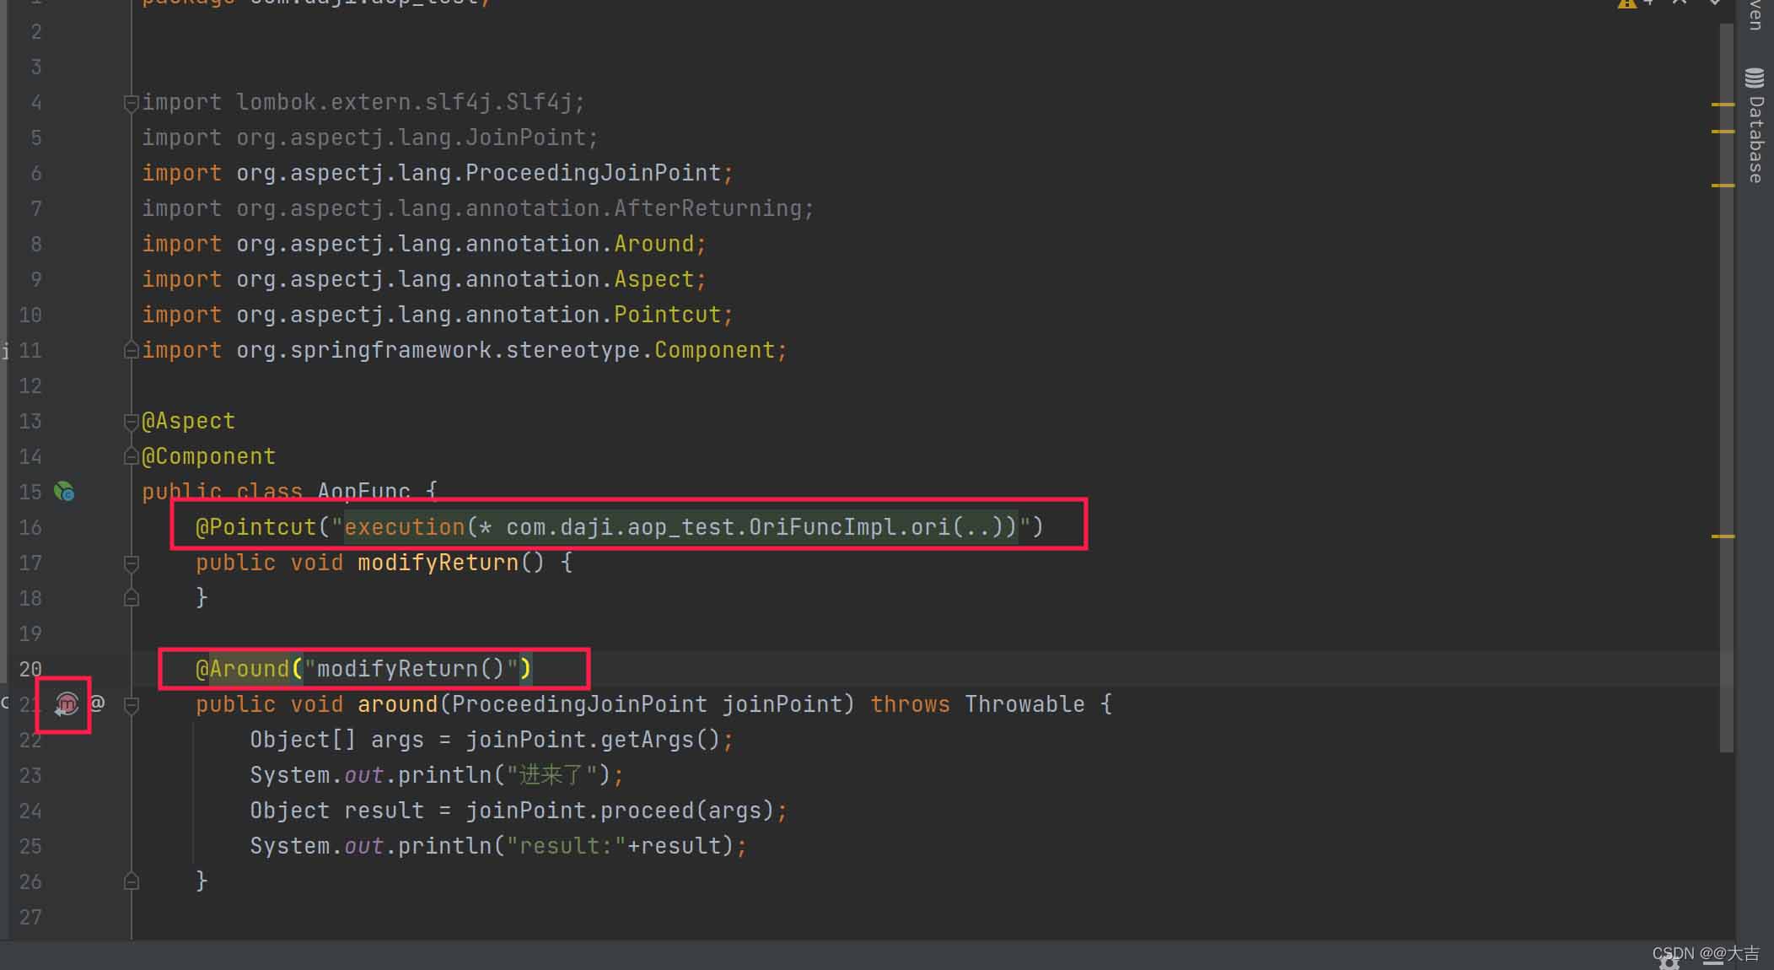Click the ProceedingJoinPoint import on line 6

(438, 173)
